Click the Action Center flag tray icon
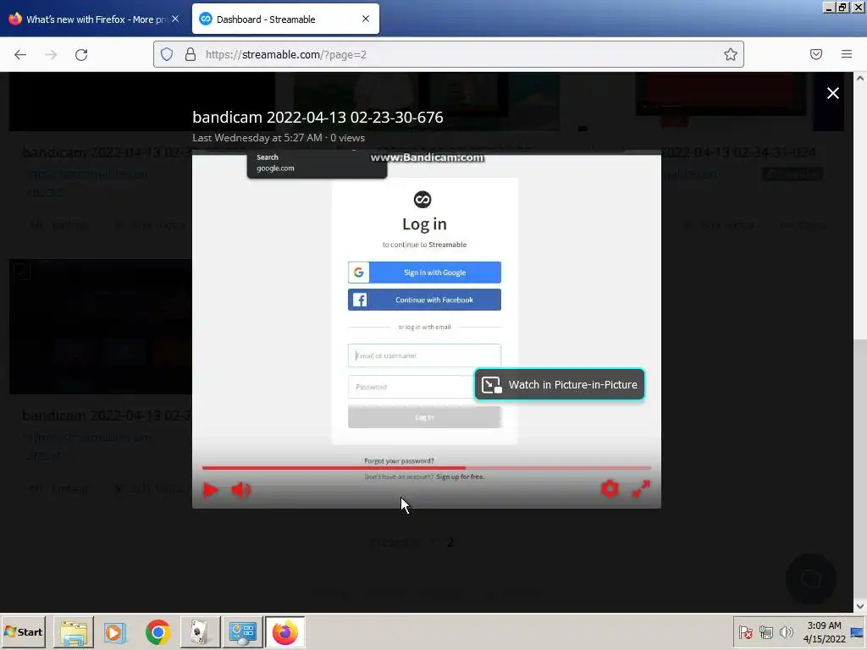This screenshot has width=867, height=650. pos(745,631)
